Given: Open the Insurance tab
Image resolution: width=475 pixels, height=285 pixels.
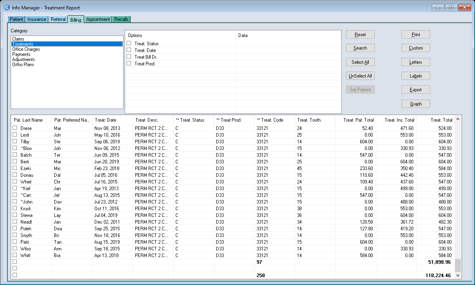Looking at the screenshot, I should click(x=37, y=19).
